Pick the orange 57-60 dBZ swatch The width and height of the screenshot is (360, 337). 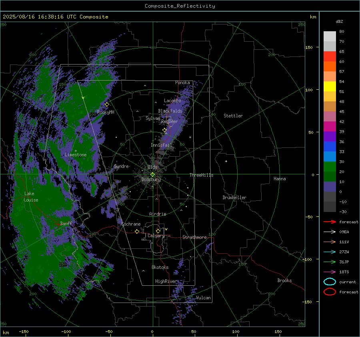tap(330, 66)
